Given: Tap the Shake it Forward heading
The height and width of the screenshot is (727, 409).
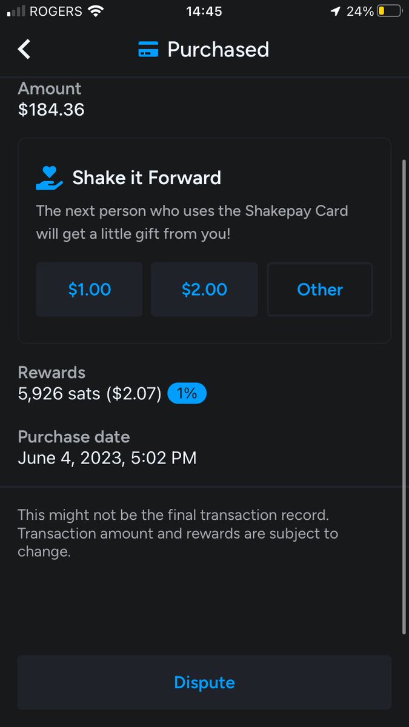Looking at the screenshot, I should [147, 178].
